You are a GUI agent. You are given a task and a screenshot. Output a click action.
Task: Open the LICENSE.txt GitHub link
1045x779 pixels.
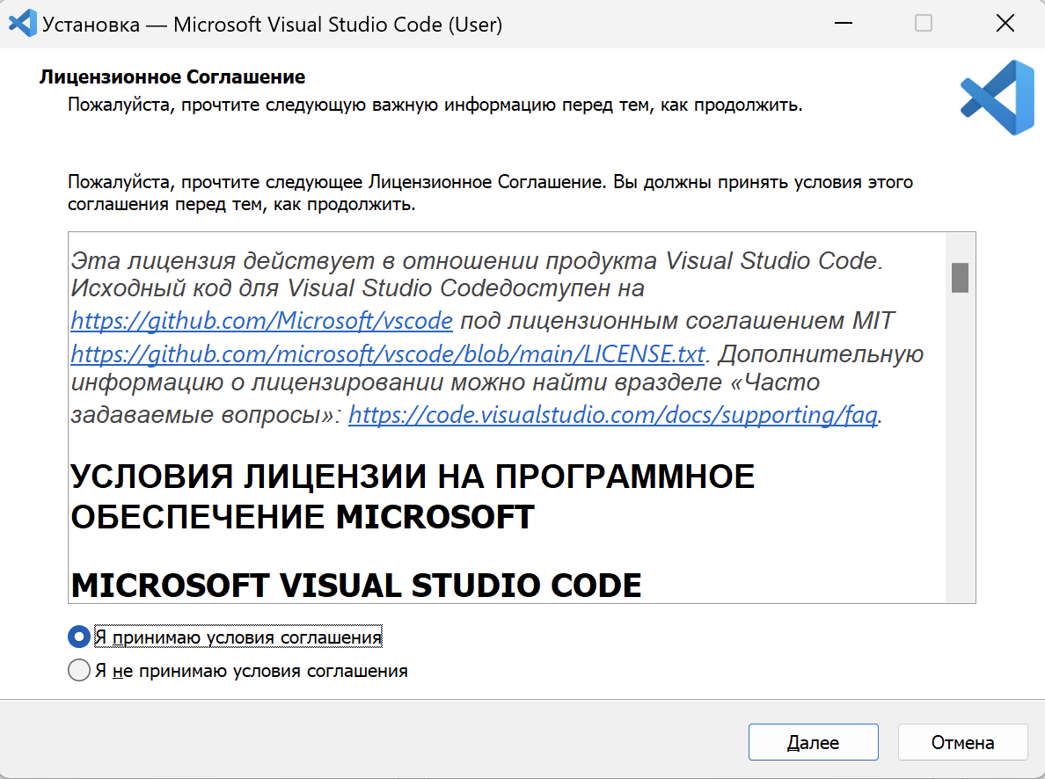pos(387,353)
